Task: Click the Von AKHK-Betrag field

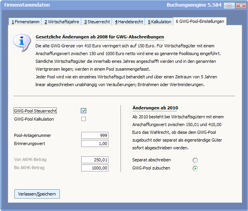Action: [95, 160]
